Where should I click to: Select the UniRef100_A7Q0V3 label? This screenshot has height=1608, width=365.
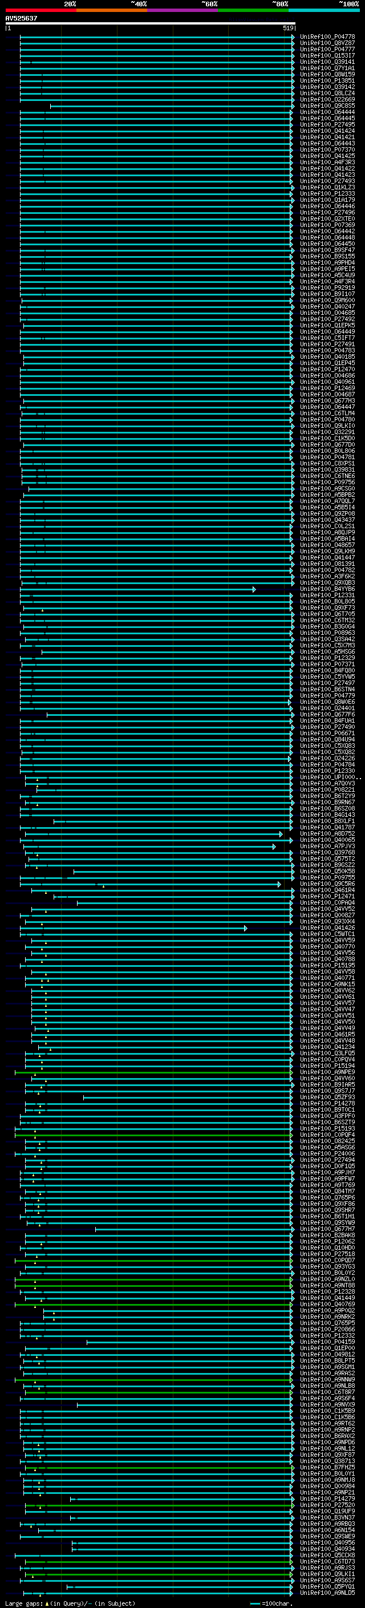coord(327,783)
